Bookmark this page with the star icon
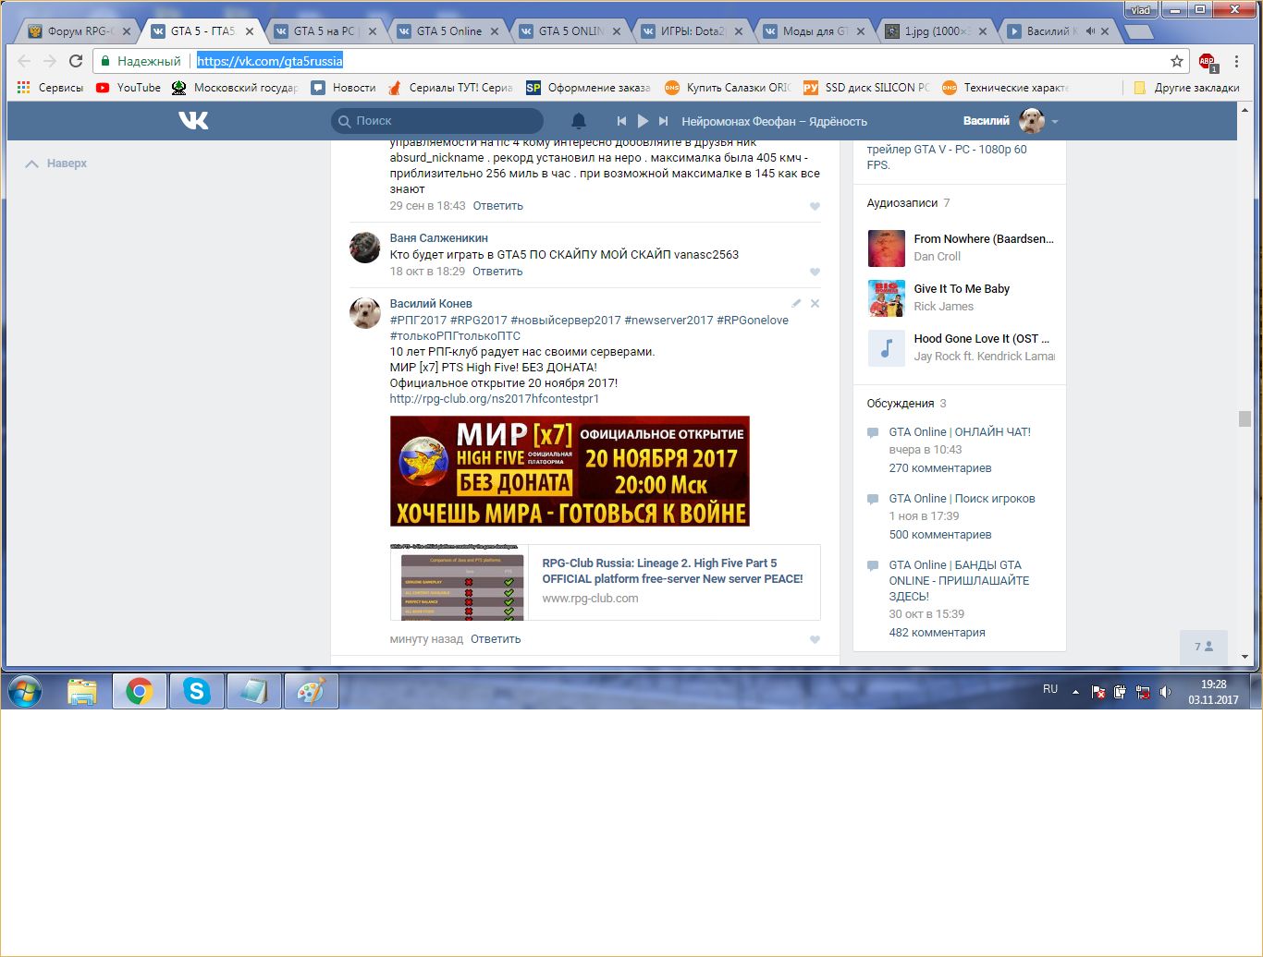1263x957 pixels. pos(1177,61)
